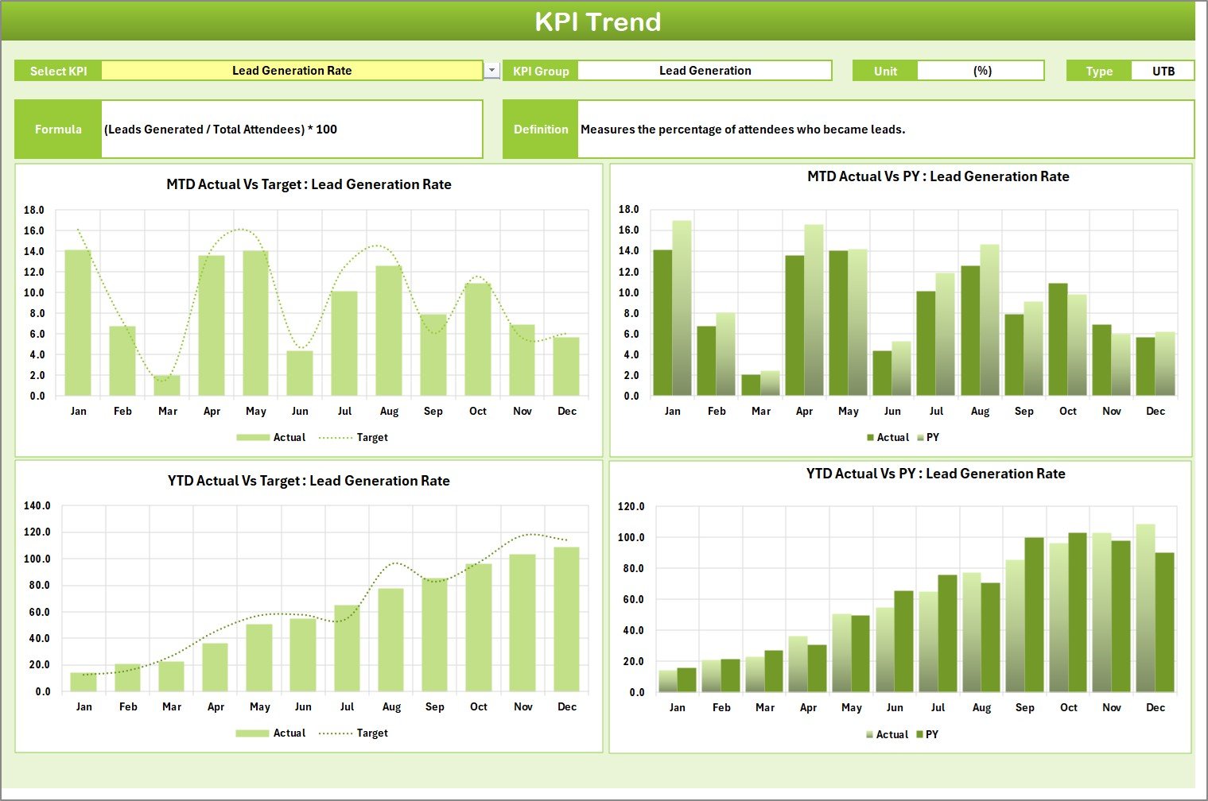
Task: Select the yellow Lead Generation Rate KPI cell
Action: (x=292, y=71)
